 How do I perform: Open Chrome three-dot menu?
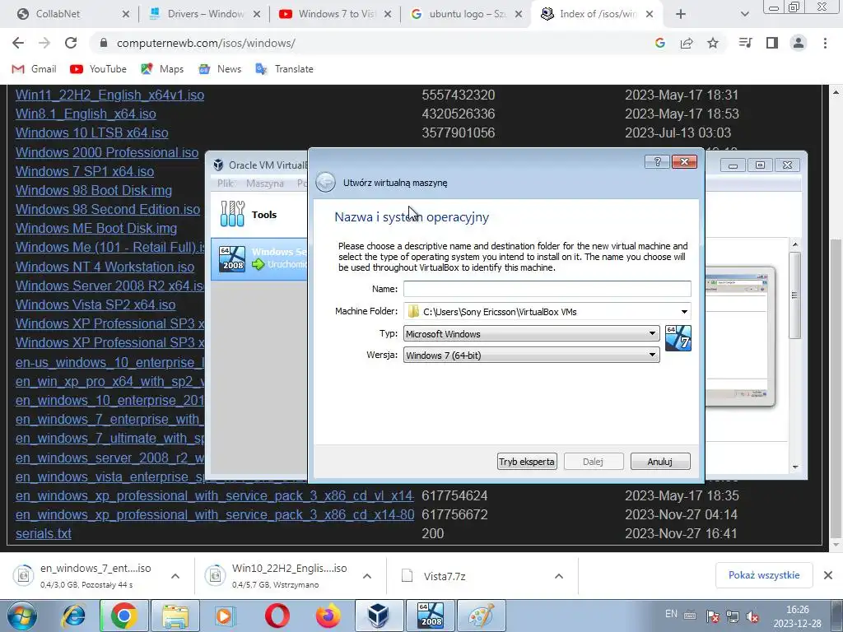825,43
